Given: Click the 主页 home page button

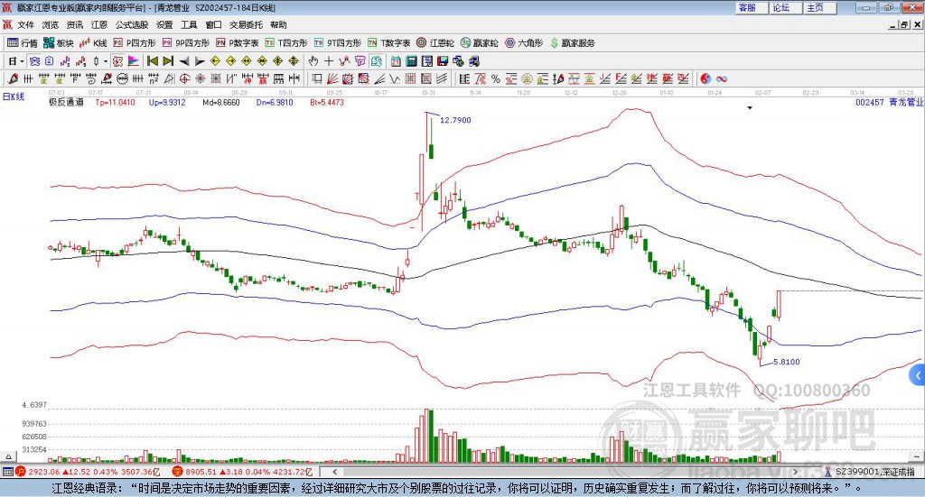Looking at the screenshot, I should point(820,7).
